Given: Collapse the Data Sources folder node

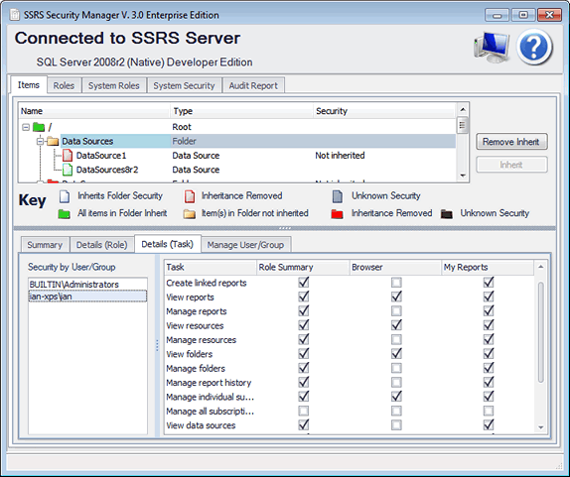Looking at the screenshot, I should (x=40, y=141).
